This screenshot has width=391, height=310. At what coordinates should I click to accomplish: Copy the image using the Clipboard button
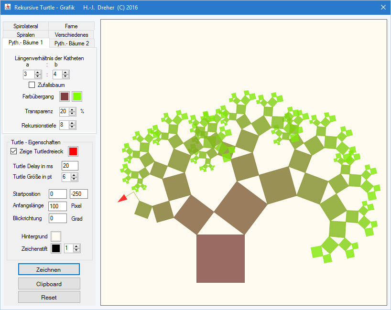point(48,283)
